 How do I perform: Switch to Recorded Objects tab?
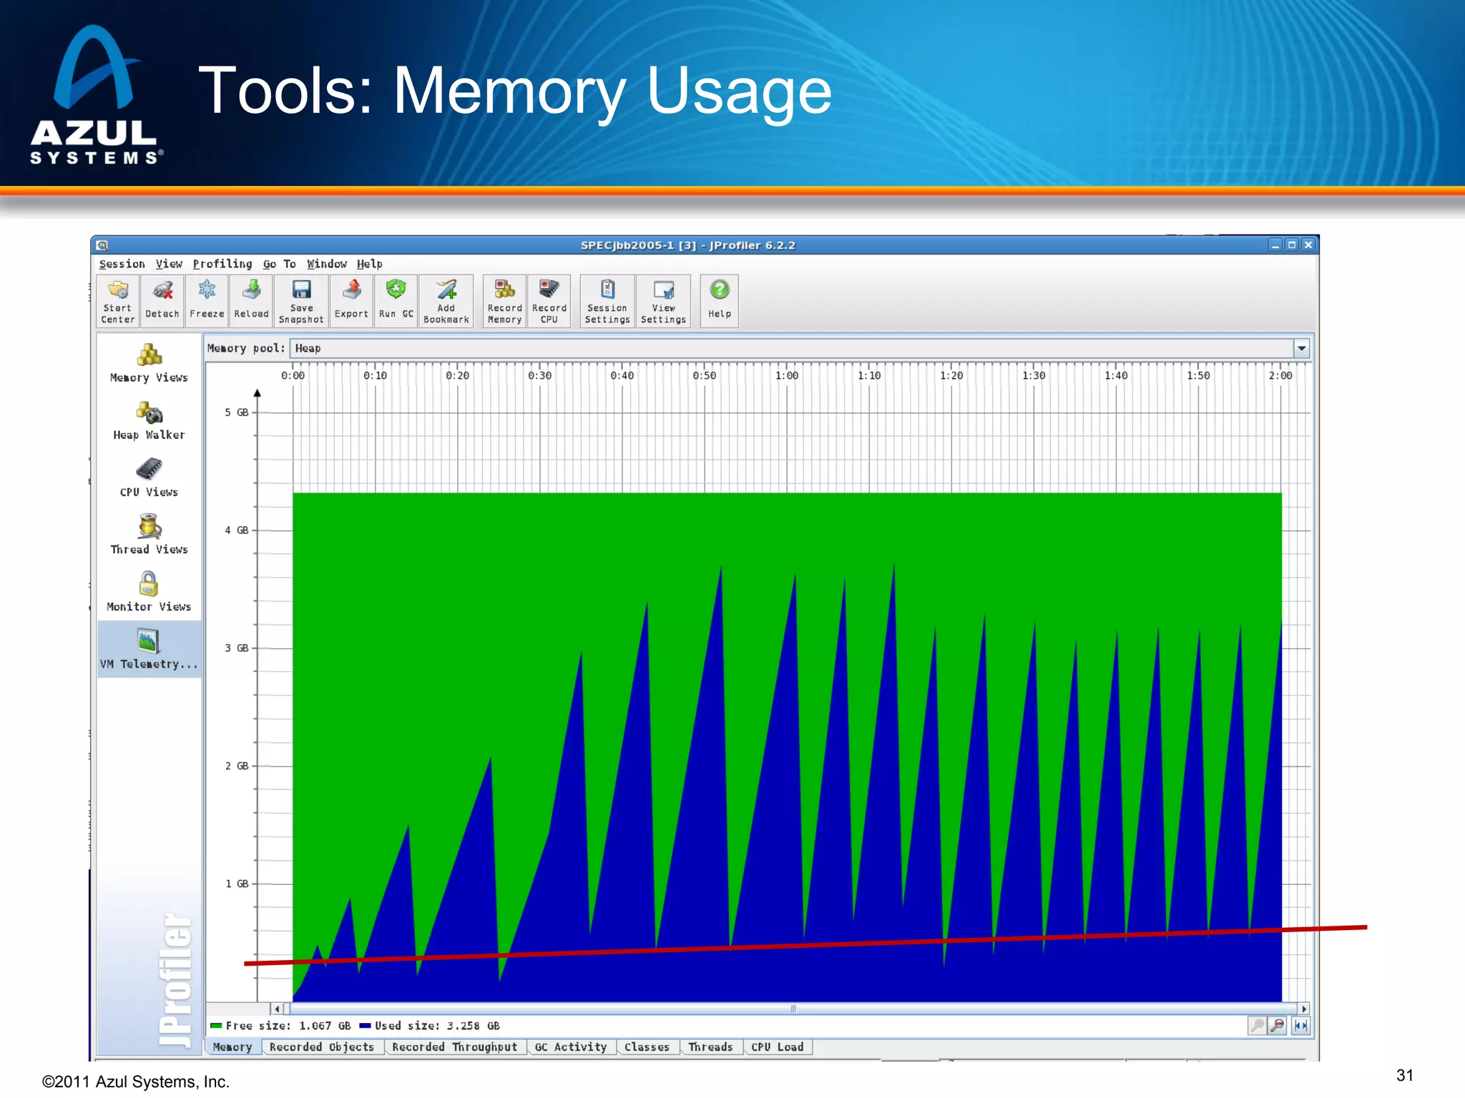pos(322,1047)
